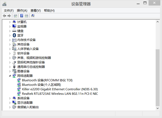Select Bluetooth 设备(RFCOMM 协议 TDI)

click(x=47, y=80)
